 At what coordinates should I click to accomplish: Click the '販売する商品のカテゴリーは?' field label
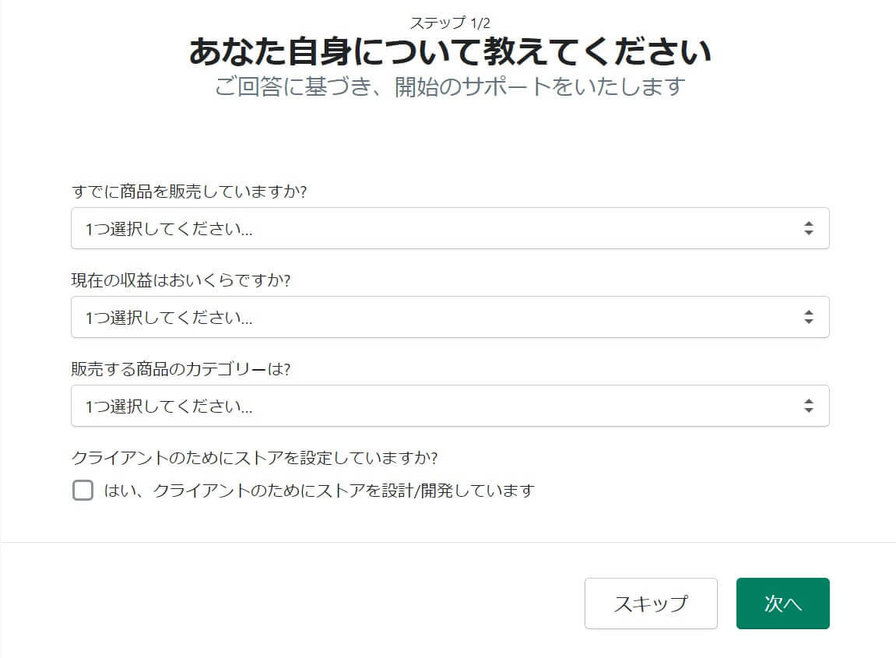coord(181,369)
